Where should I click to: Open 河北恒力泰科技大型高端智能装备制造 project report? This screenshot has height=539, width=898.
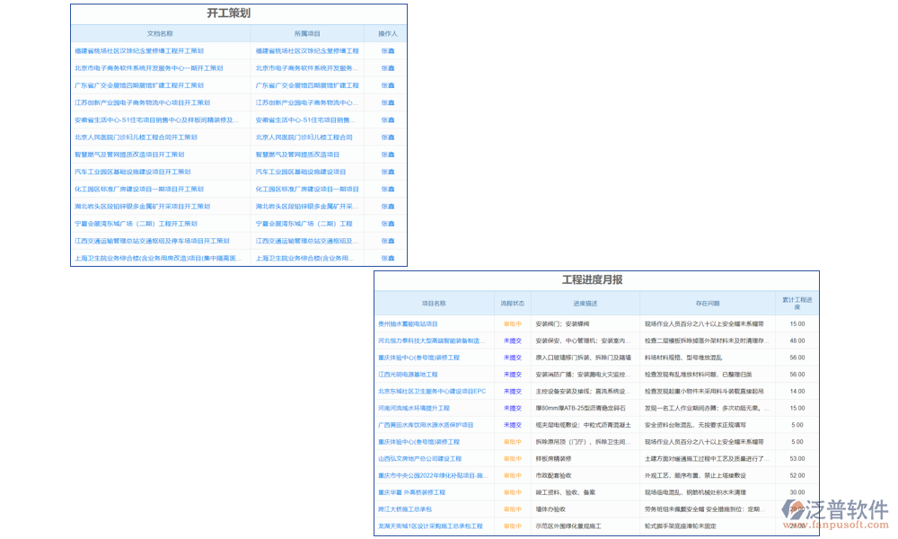click(431, 340)
